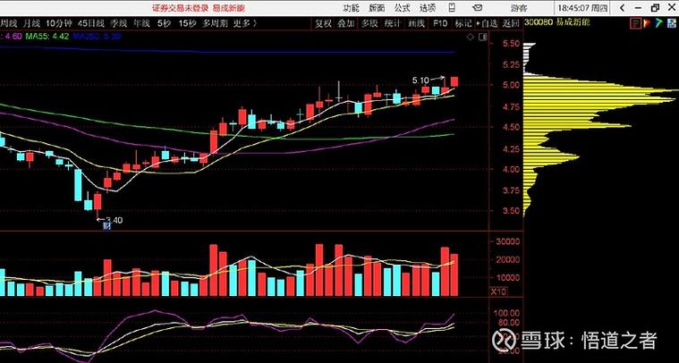Open the 多周期 multi-period dropdown
The image size is (679, 363).
[216, 21]
